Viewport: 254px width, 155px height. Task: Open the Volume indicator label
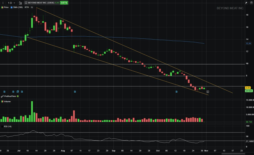7,102
